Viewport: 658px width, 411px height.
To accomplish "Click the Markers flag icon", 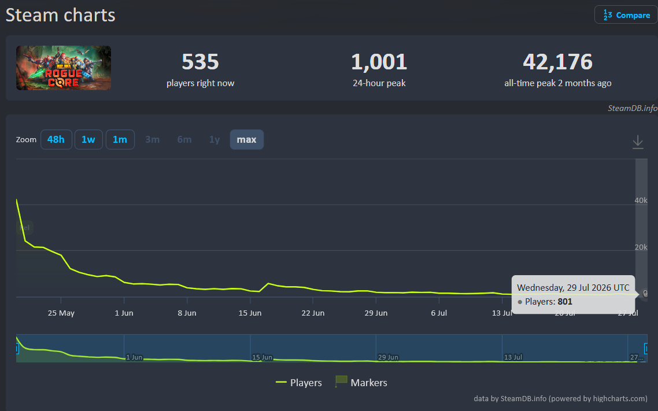I will coord(341,381).
